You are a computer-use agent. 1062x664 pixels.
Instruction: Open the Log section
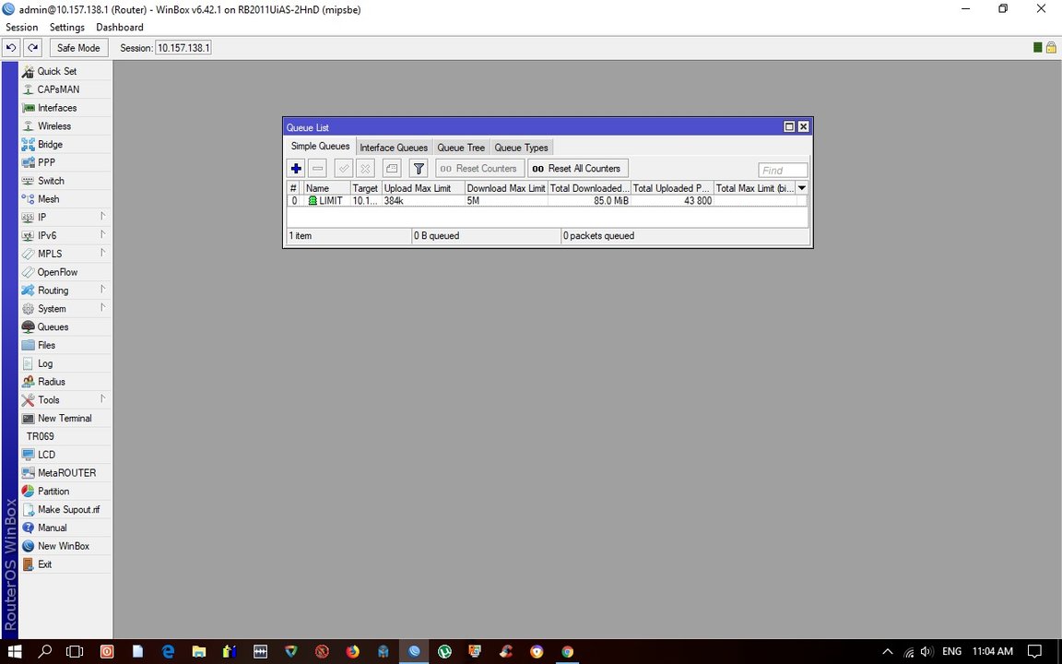click(65, 364)
